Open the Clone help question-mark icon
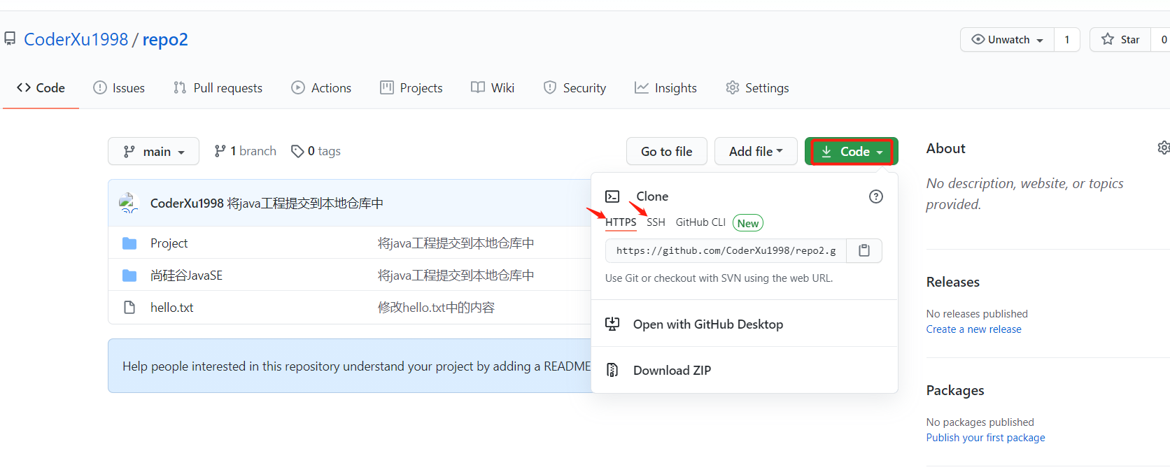 click(875, 196)
